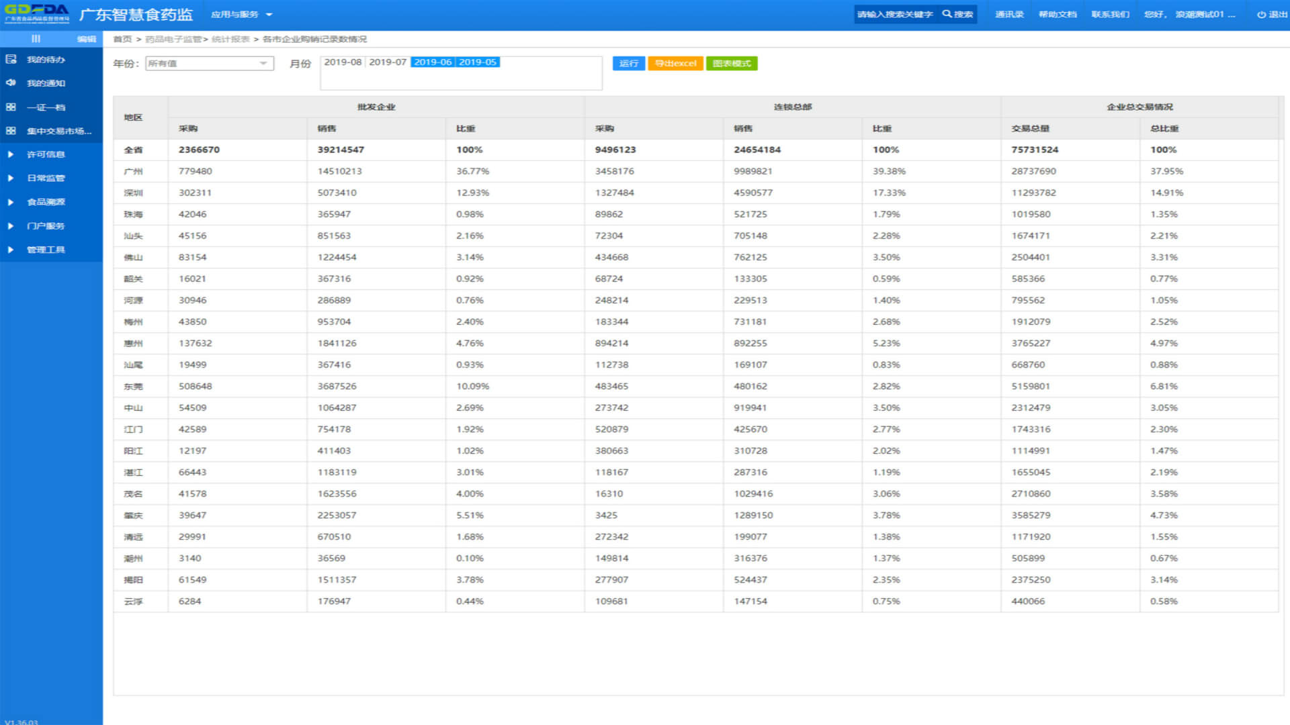Click cell value 14510213
This screenshot has width=1290, height=725.
[x=339, y=171]
